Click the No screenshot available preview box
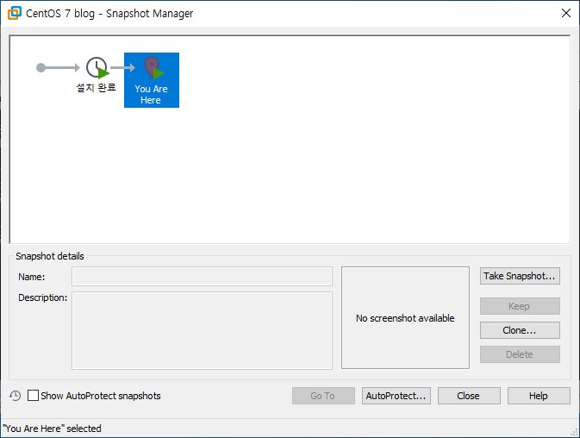The image size is (580, 438). coord(405,318)
